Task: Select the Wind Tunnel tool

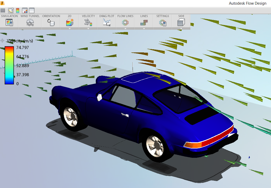Action: 30,22
